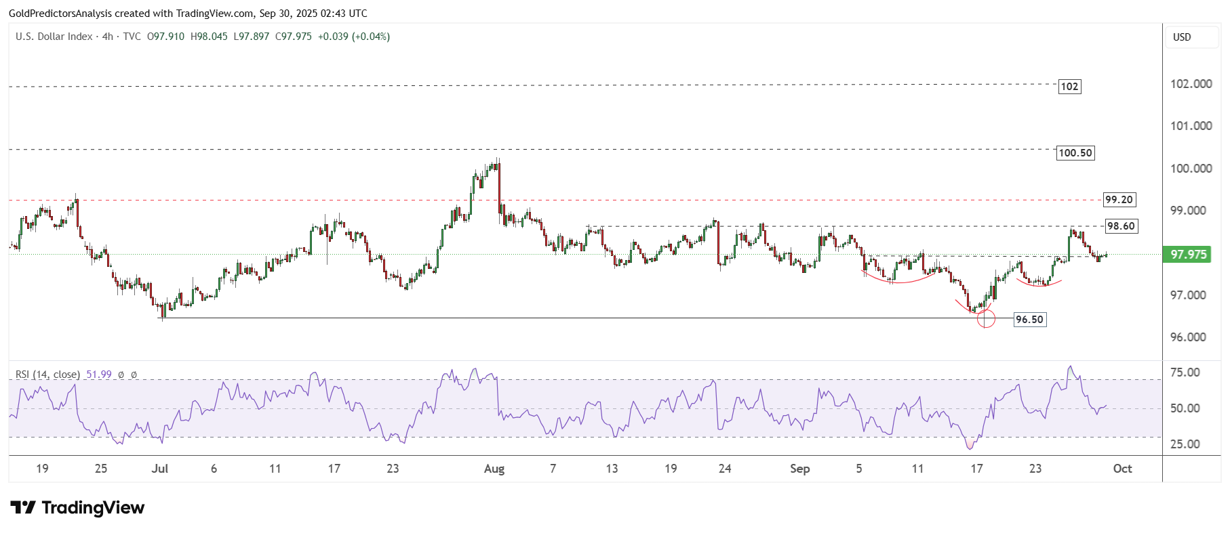Select the 100.50 price level label
The width and height of the screenshot is (1230, 533).
pos(1075,153)
